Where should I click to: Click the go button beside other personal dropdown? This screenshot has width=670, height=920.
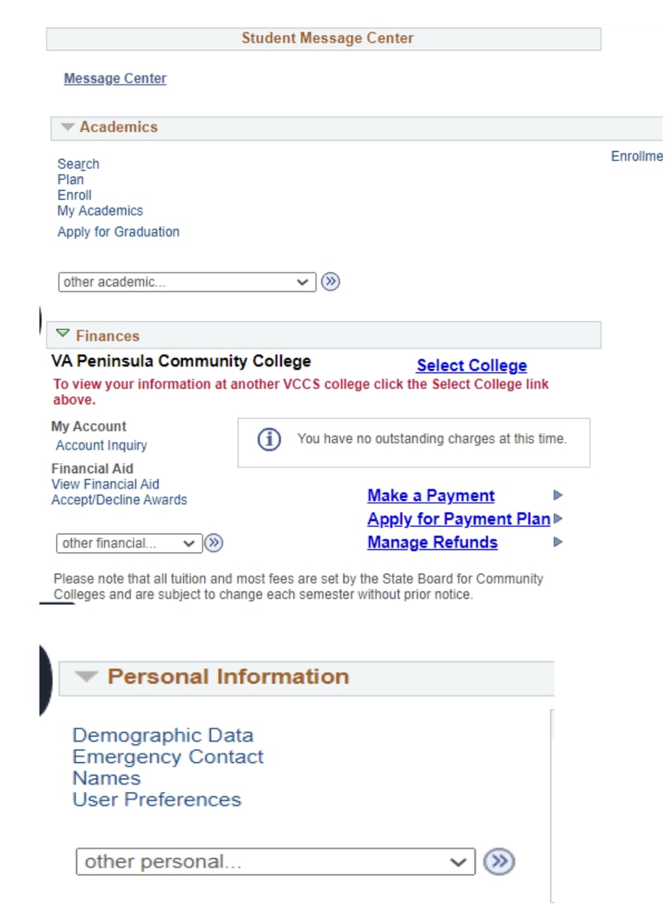point(499,862)
